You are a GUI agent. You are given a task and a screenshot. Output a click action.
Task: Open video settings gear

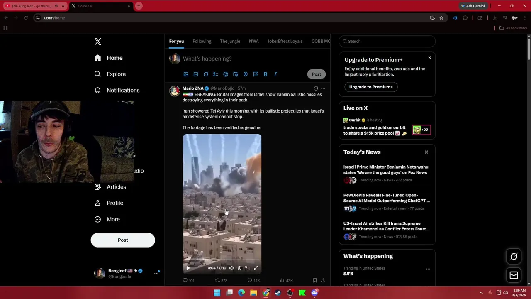239,268
